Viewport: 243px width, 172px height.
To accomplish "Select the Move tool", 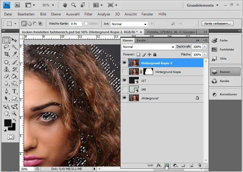I will click(x=14, y=40).
